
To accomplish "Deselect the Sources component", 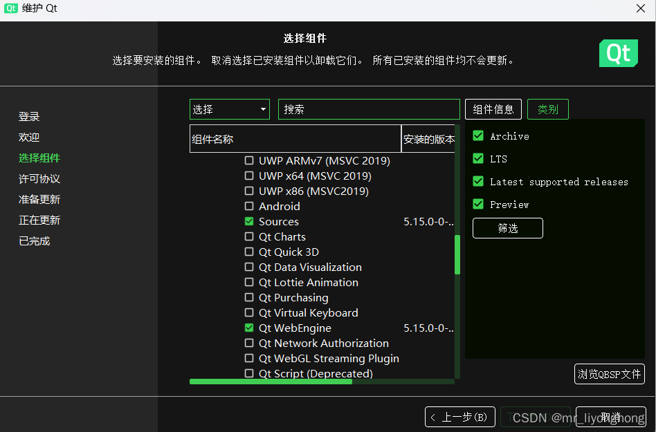I will click(x=248, y=221).
